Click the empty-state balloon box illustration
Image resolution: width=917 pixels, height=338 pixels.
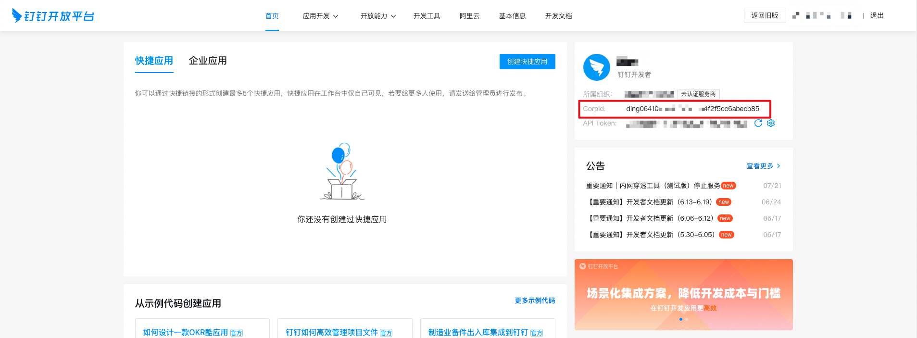click(x=342, y=171)
